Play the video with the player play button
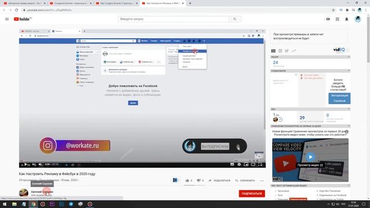 [x=25, y=164]
